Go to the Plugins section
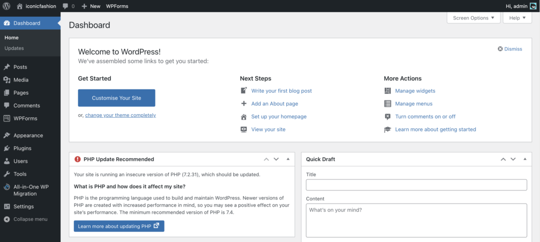Image resolution: width=540 pixels, height=242 pixels. pos(22,148)
